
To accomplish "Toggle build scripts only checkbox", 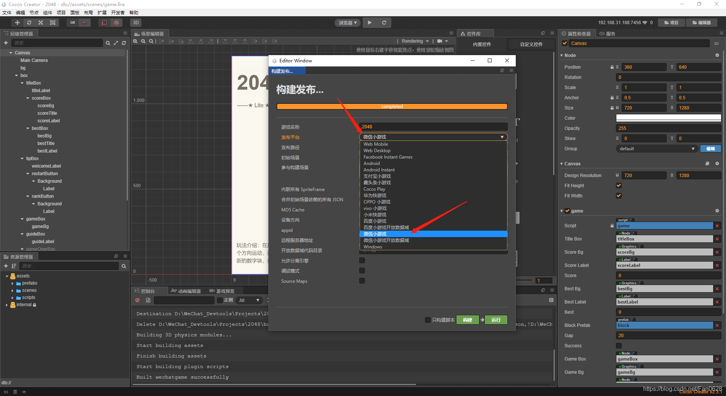I will click(x=428, y=320).
